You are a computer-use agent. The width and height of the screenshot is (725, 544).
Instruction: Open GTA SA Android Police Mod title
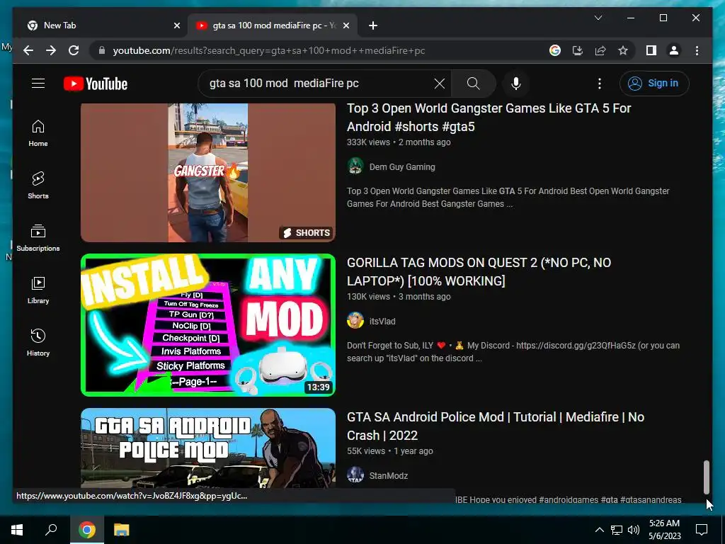(x=496, y=426)
